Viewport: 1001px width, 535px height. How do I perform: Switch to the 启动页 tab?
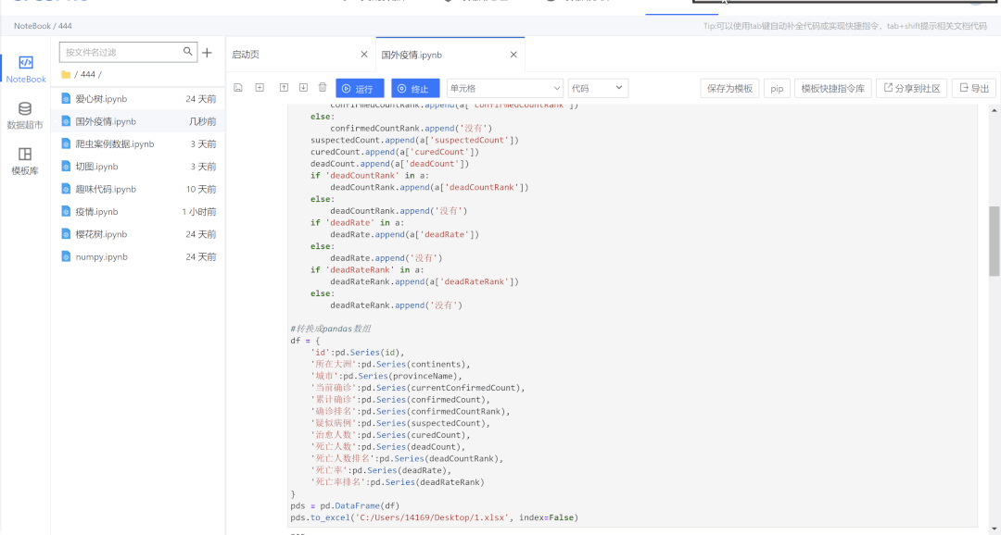click(x=246, y=55)
